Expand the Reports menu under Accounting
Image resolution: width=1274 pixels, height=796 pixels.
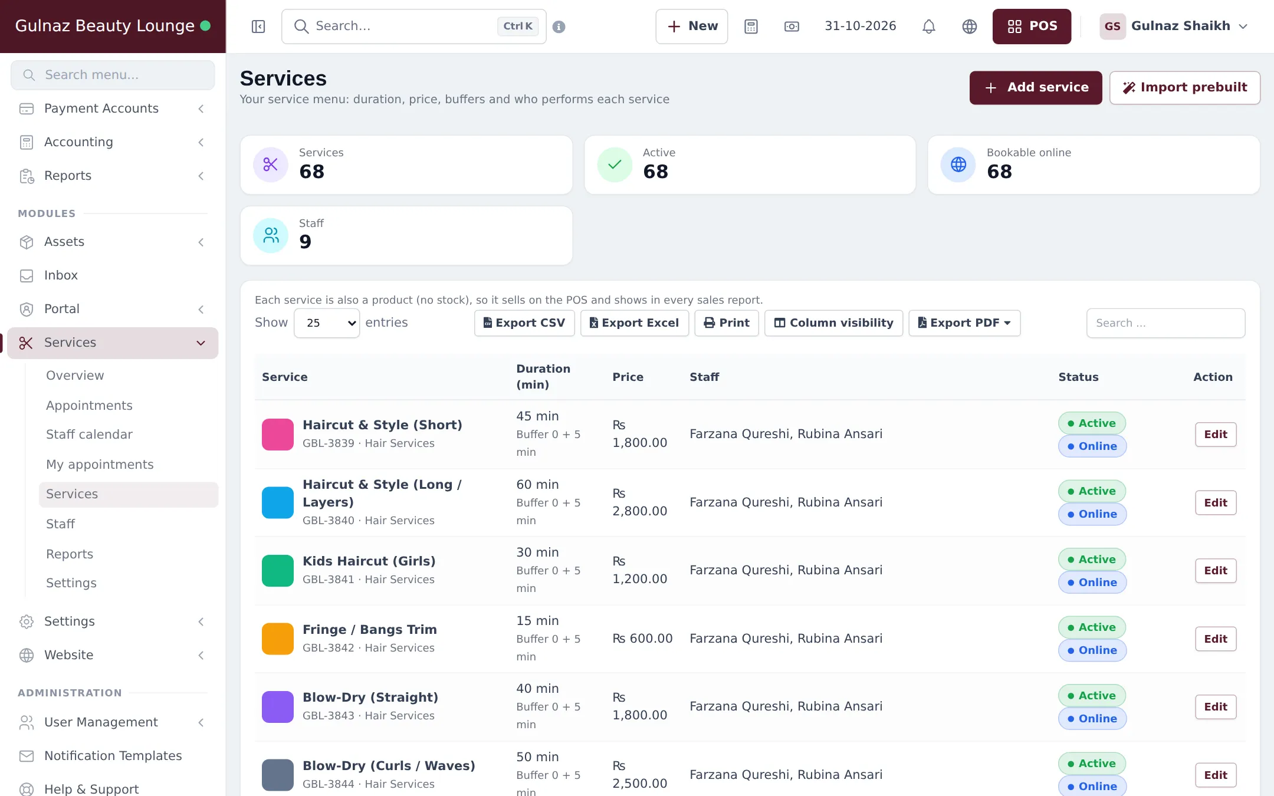pyautogui.click(x=112, y=176)
